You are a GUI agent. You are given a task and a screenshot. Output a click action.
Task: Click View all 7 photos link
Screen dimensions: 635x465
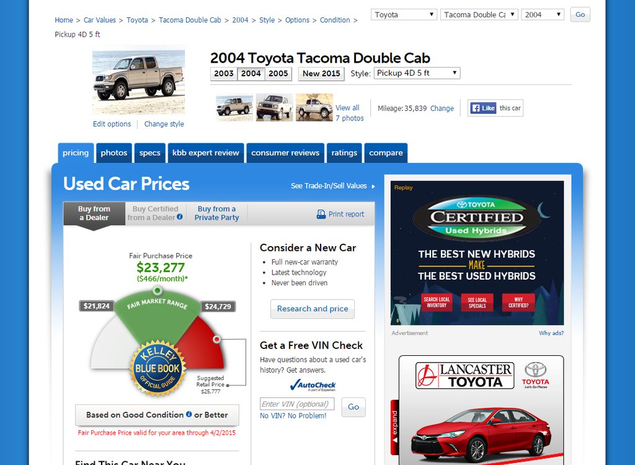(350, 113)
